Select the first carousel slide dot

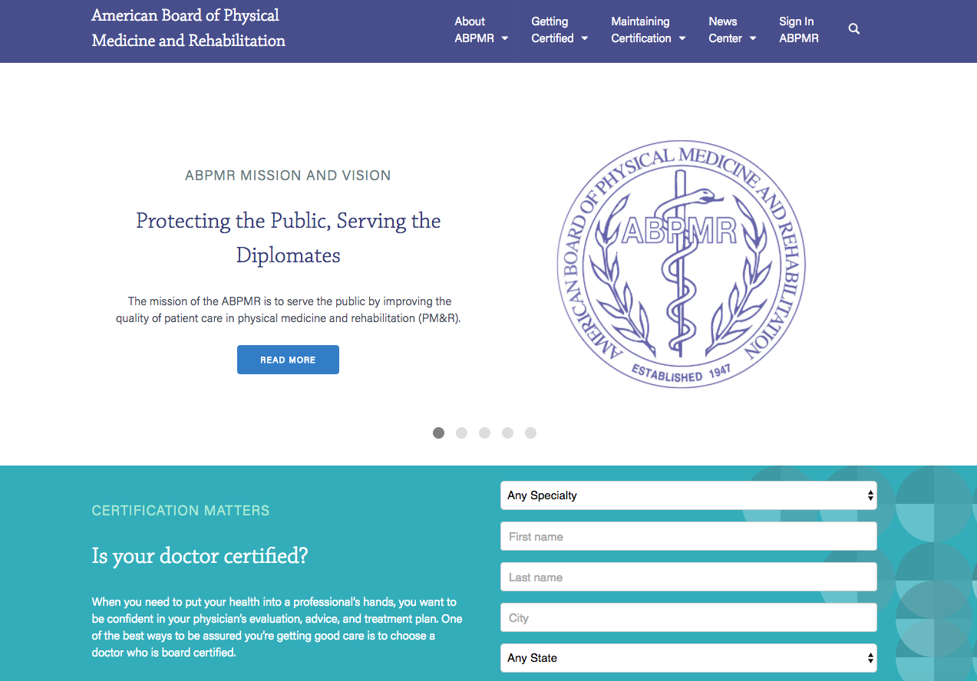point(438,433)
